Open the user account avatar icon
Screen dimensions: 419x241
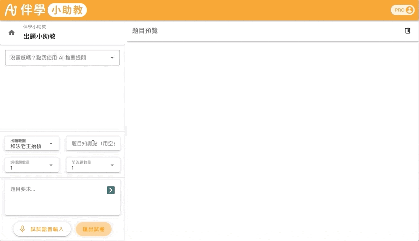coord(409,10)
